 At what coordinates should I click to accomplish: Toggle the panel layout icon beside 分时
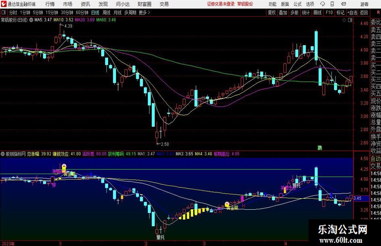pyautogui.click(x=4, y=13)
